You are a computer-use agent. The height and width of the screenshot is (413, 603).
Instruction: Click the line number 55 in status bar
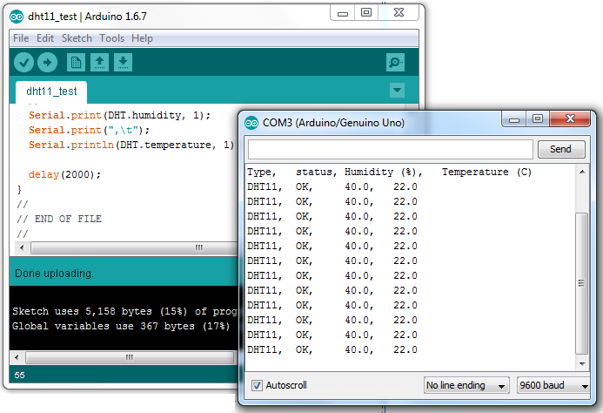[x=19, y=376]
